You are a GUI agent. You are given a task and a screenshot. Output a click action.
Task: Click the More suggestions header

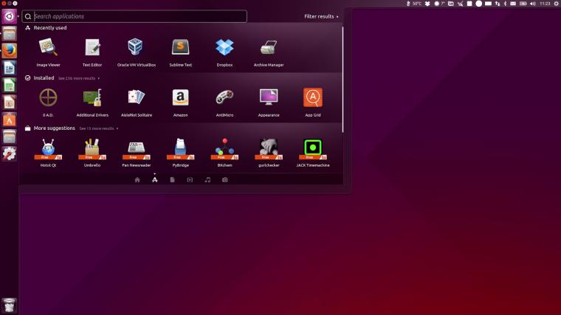coord(50,128)
